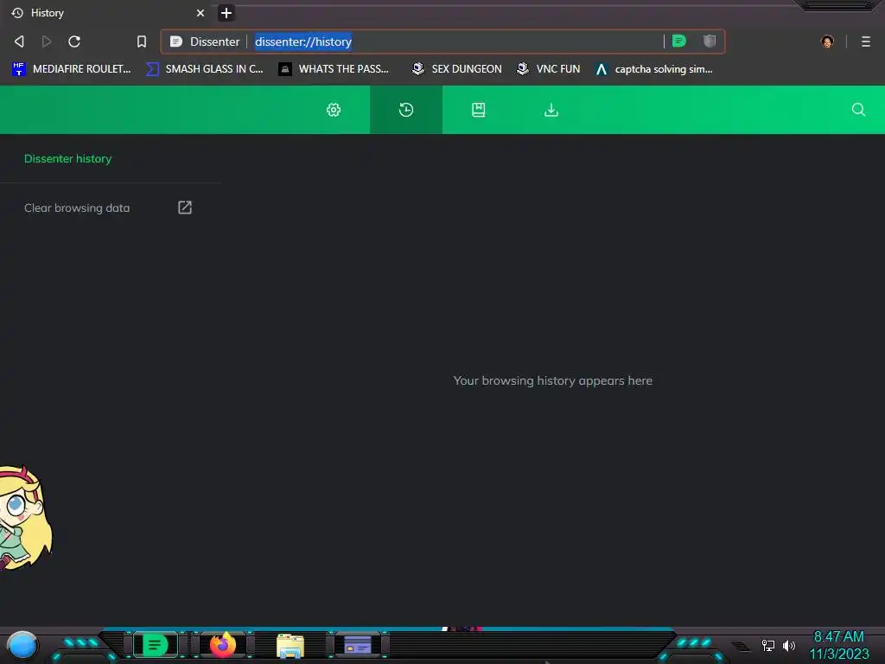Image resolution: width=885 pixels, height=664 pixels.
Task: Open the green Dissenter comments icon
Action: pyautogui.click(x=679, y=41)
